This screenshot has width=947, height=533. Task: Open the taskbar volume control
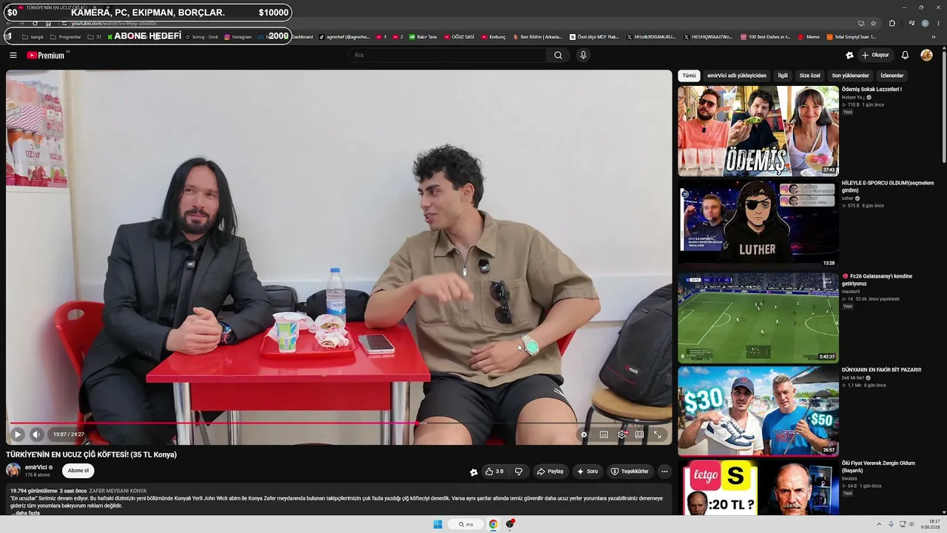pos(911,524)
